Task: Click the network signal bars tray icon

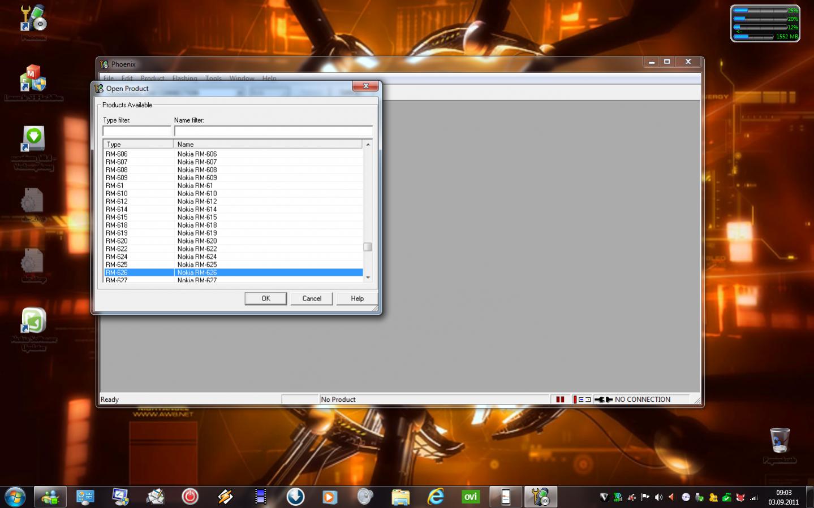Action: 753,497
